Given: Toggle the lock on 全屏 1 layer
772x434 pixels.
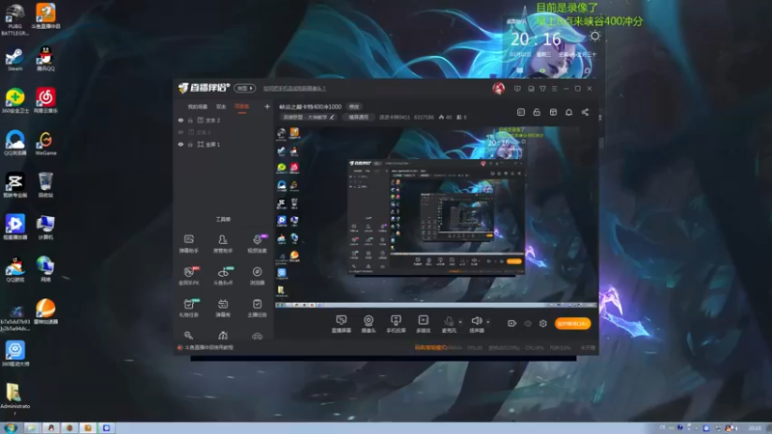Looking at the screenshot, I should pyautogui.click(x=190, y=145).
